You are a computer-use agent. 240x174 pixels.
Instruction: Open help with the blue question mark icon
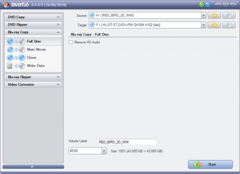click(x=208, y=4)
